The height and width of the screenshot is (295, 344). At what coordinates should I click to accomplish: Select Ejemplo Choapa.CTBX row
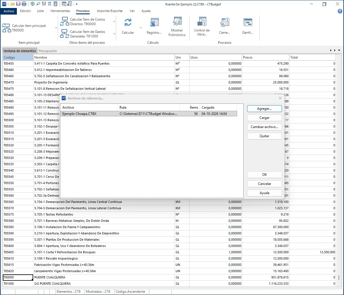coord(149,114)
